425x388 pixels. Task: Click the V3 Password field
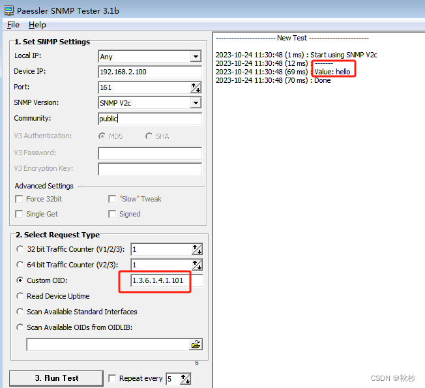150,153
